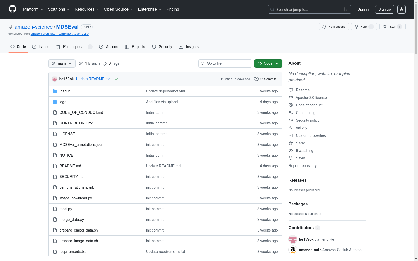Click commit hash f40594c

coord(227,79)
